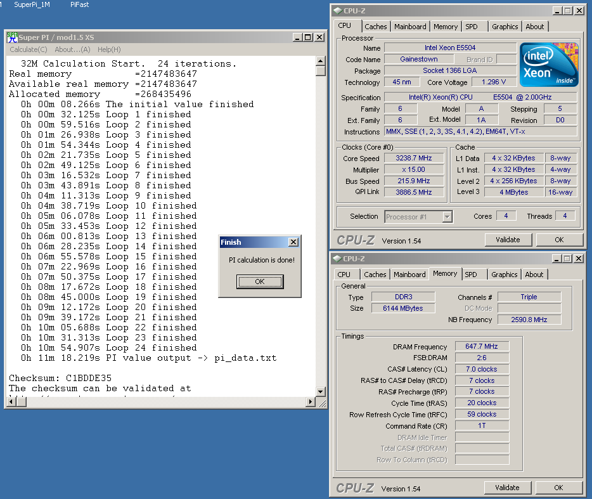Click the PI value output pi_data.txt line
Image resolution: width=592 pixels, height=499 pixels.
click(149, 358)
